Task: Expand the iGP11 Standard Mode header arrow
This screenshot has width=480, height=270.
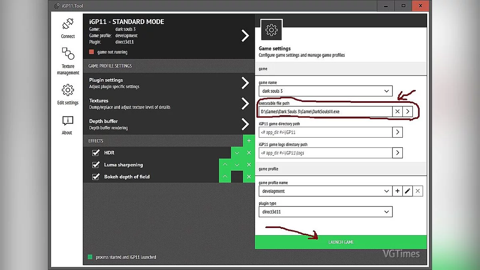Action: [245, 36]
